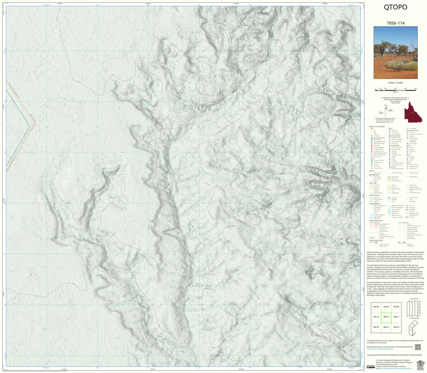Screen dimensions: 427x373
Task: Click the green highlighted cell in sheet index
Action: point(386,317)
